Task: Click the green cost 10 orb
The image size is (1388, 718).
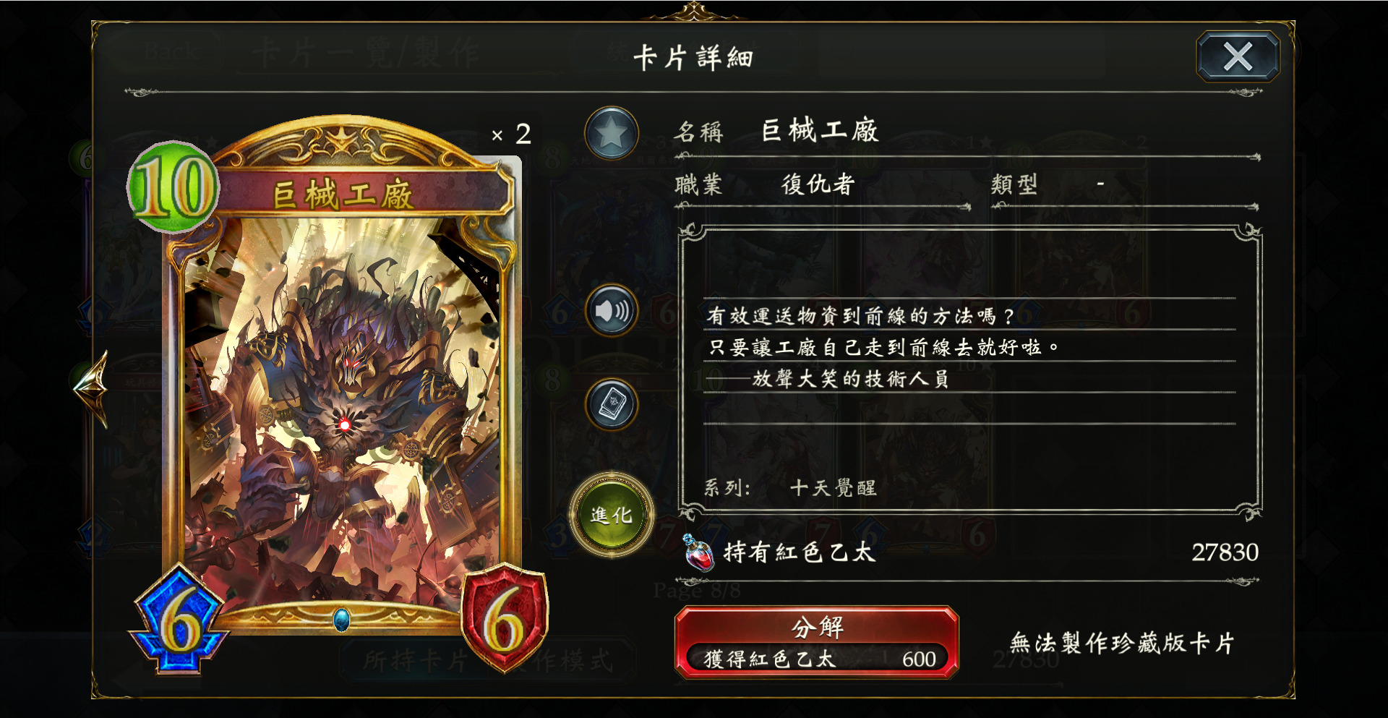Action: (x=173, y=187)
